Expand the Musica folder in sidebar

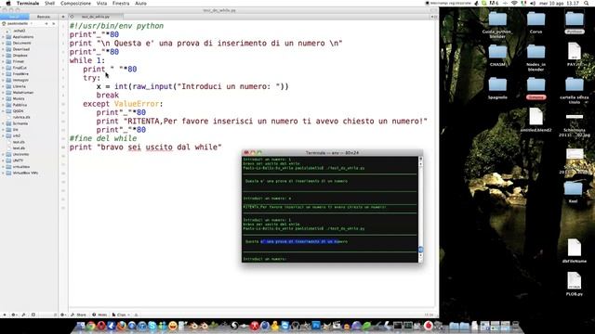pos(3,98)
